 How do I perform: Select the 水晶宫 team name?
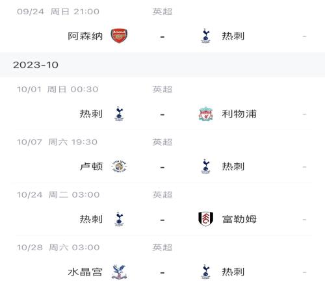(85, 272)
